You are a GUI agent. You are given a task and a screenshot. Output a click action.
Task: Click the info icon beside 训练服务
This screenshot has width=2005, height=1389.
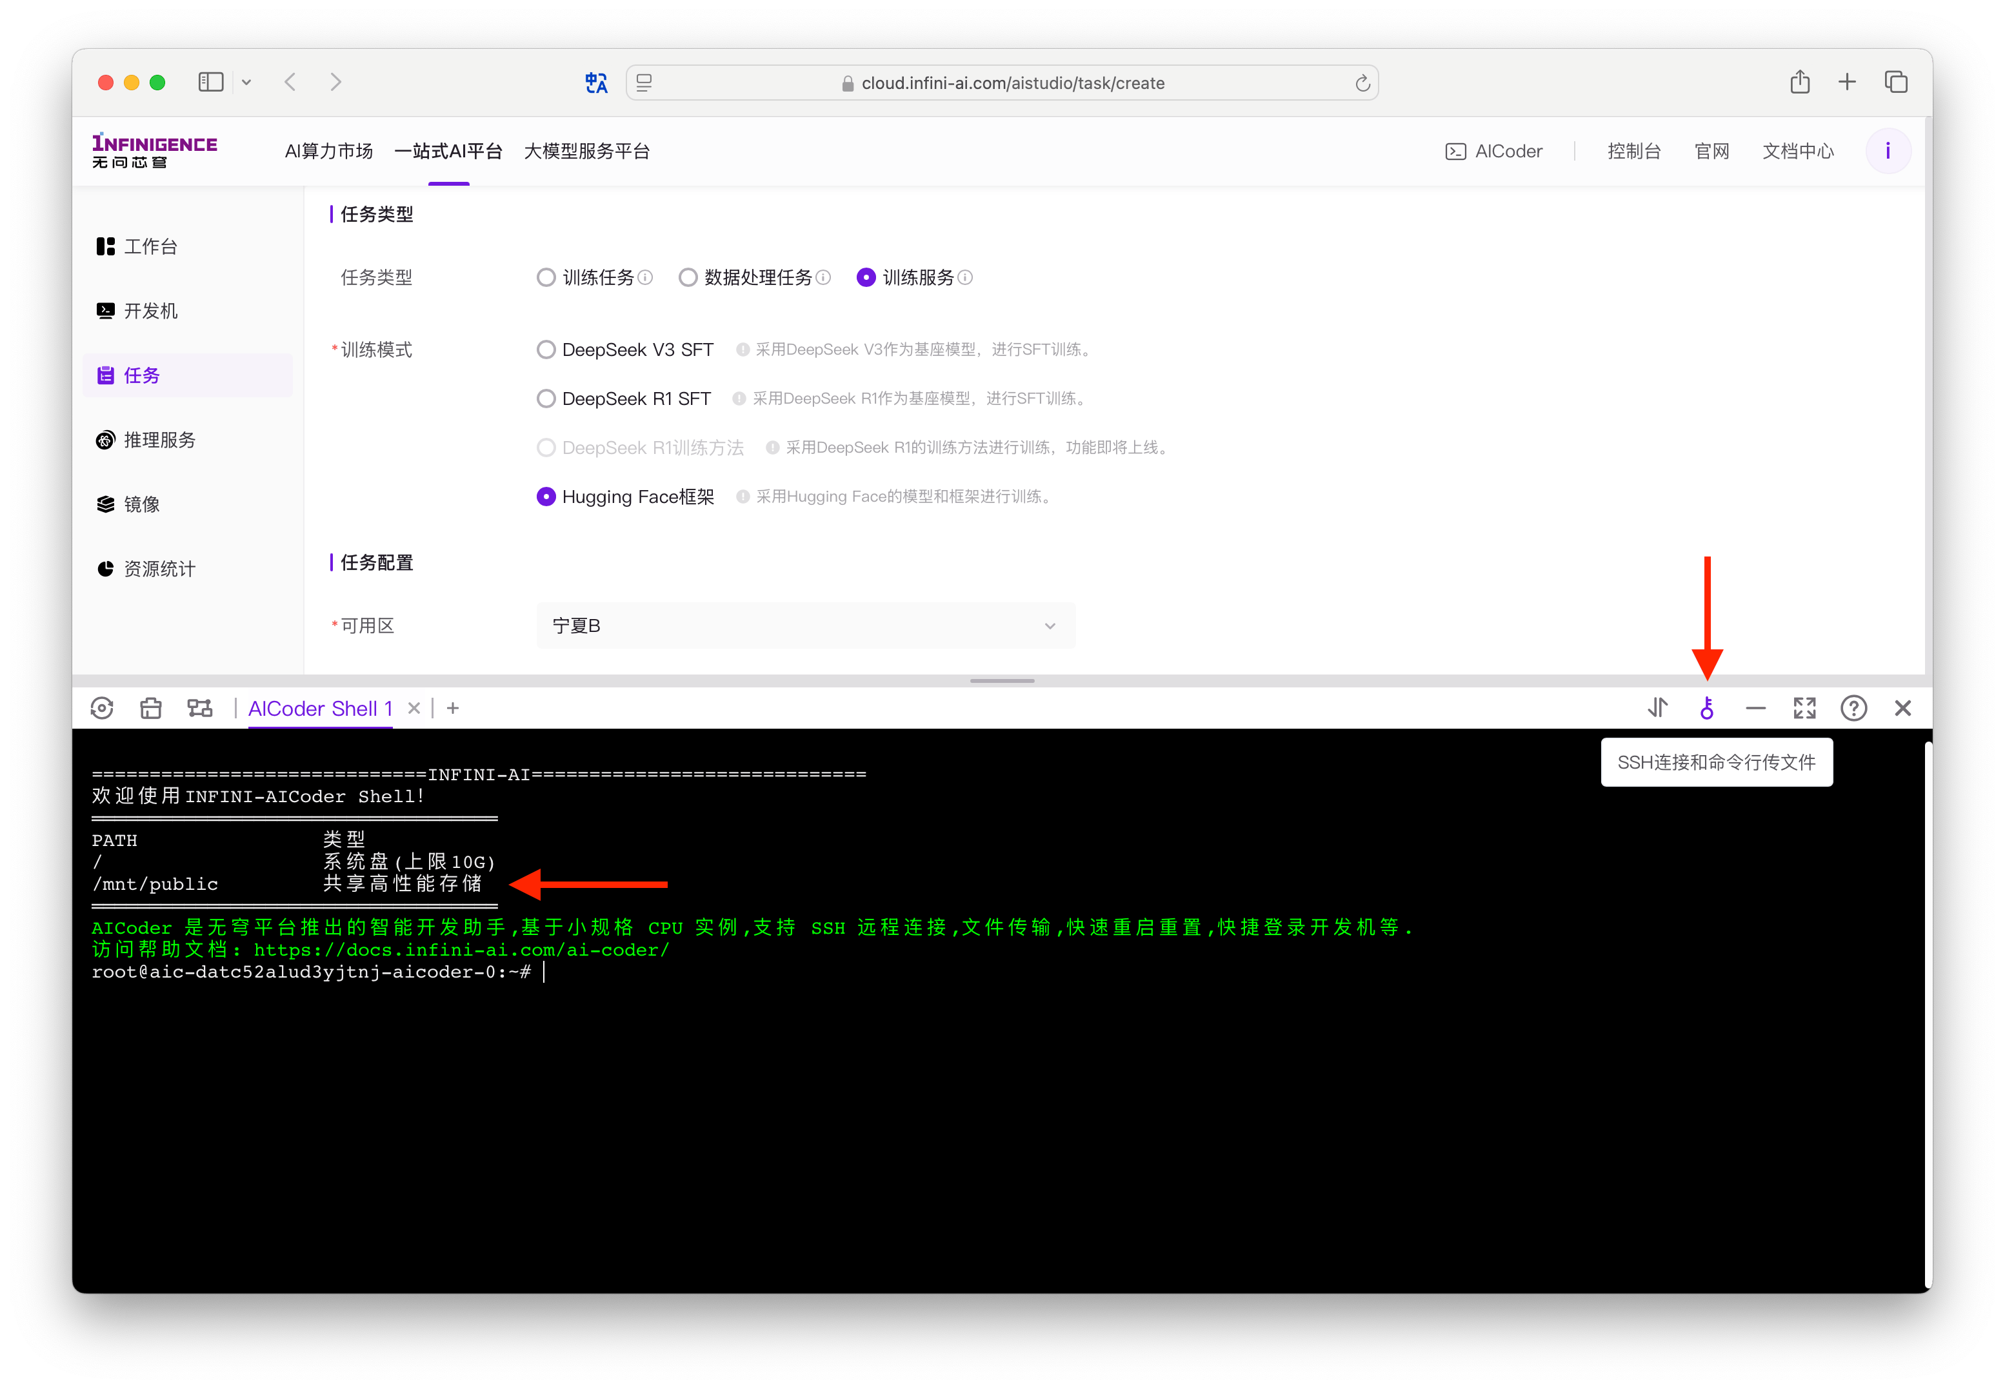click(964, 278)
